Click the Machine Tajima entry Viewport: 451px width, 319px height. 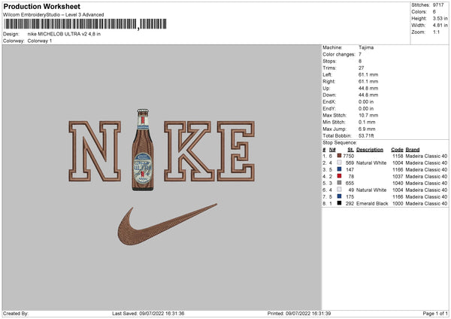[x=348, y=47]
